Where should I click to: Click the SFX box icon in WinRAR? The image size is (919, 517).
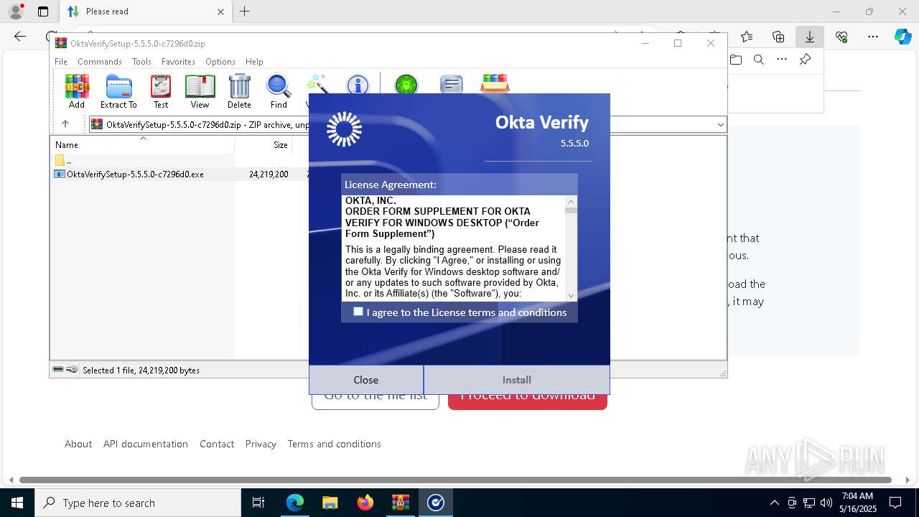(495, 84)
